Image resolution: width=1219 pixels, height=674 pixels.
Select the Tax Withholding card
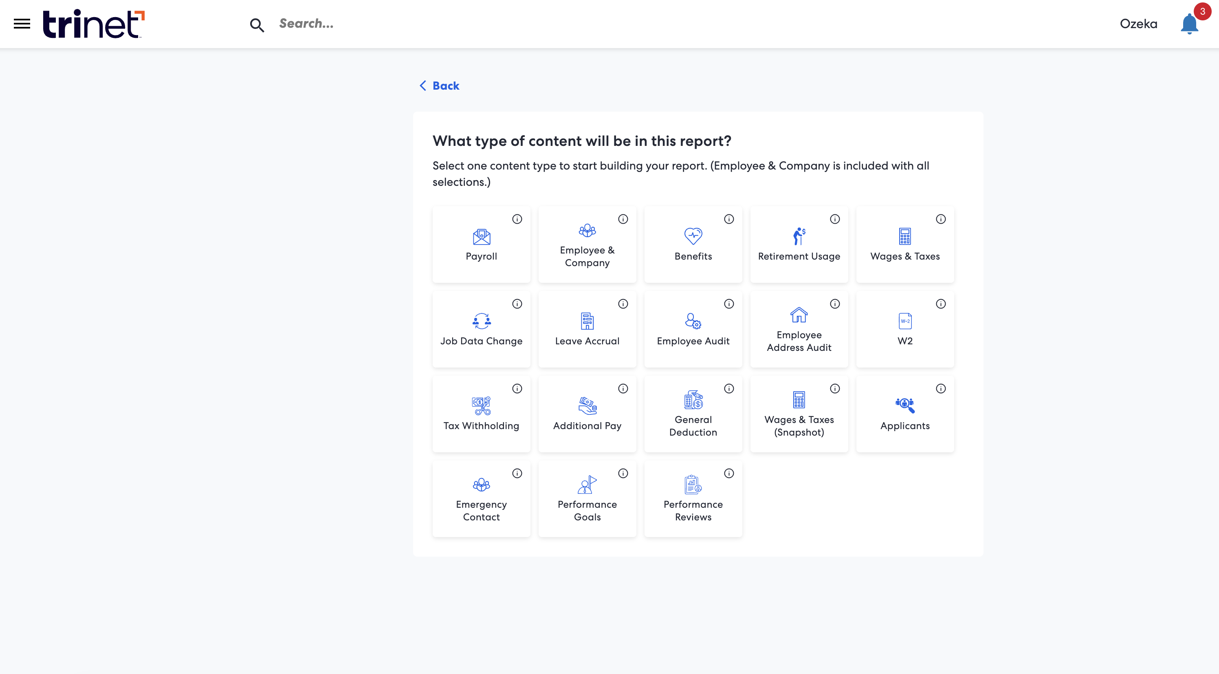481,414
